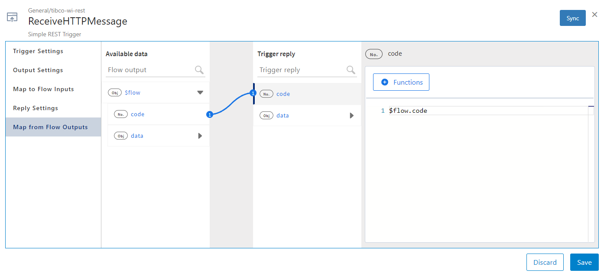Expand data in Trigger reply
604x276 pixels.
pos(352,115)
